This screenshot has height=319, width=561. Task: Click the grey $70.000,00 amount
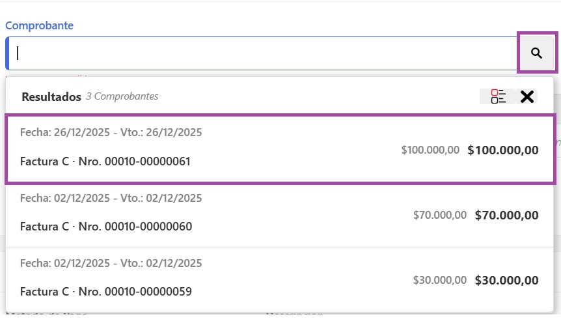point(439,215)
